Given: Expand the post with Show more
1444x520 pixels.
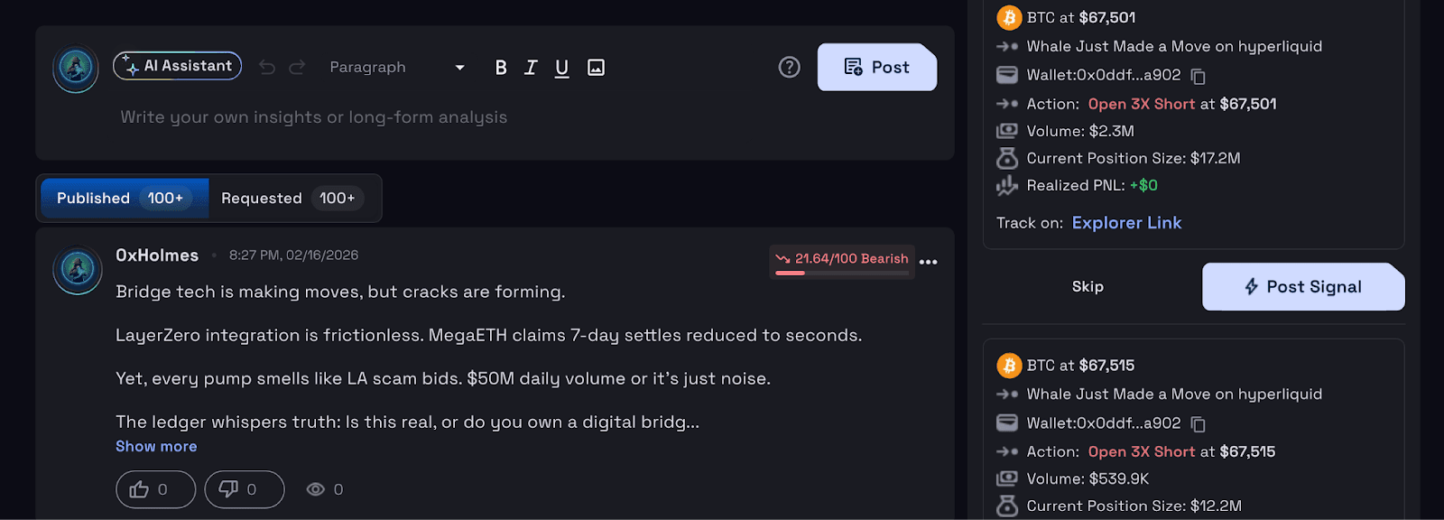Looking at the screenshot, I should coord(155,445).
